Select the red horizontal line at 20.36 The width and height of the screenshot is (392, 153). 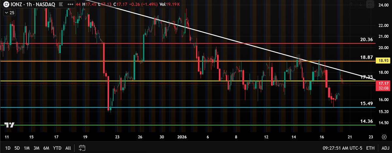(x=188, y=43)
